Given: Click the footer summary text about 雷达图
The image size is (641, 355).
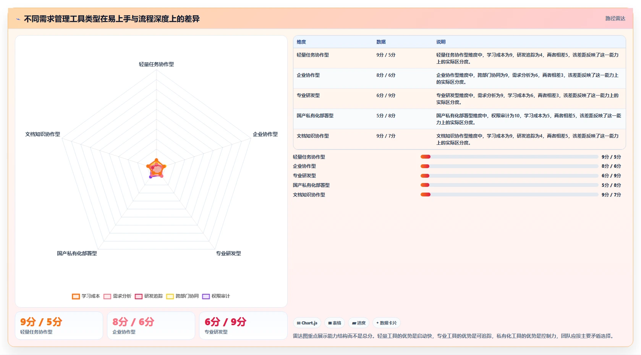Looking at the screenshot, I should click(454, 336).
